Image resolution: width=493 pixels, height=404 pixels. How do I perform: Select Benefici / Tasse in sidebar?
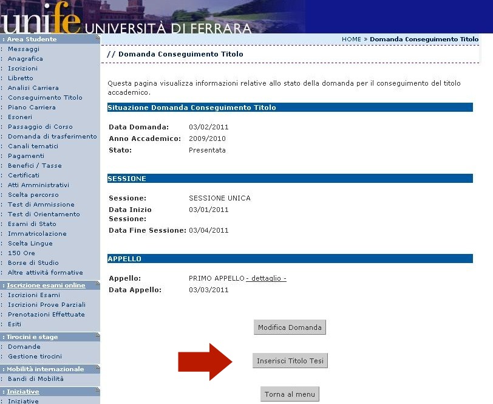point(35,166)
